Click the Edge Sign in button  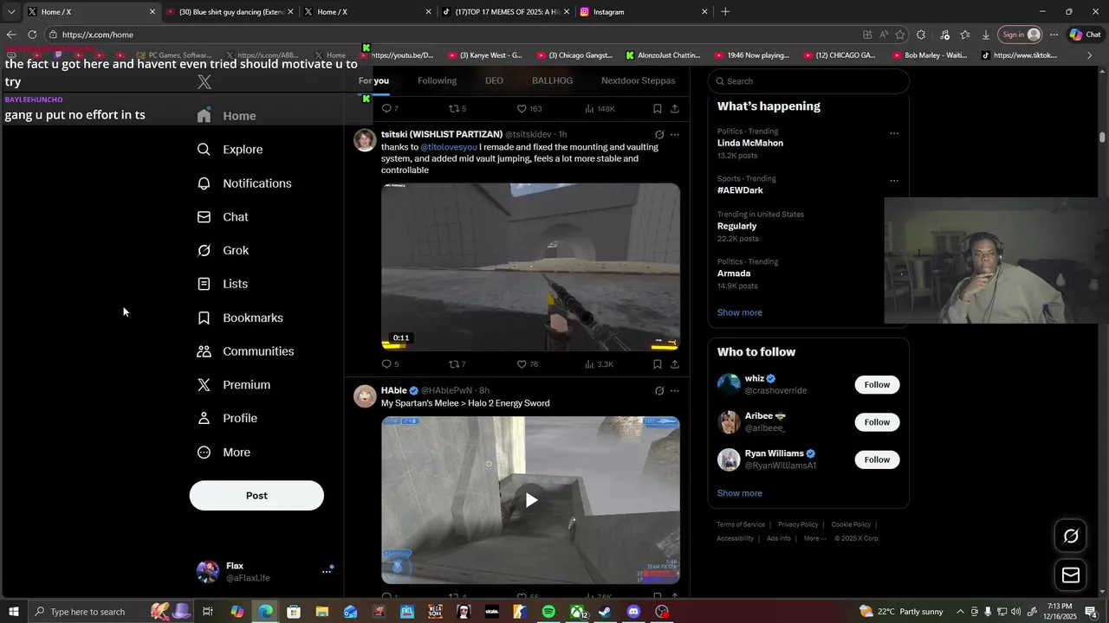tap(1021, 35)
